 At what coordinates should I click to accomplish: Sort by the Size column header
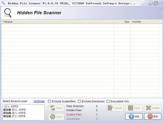point(122,22)
